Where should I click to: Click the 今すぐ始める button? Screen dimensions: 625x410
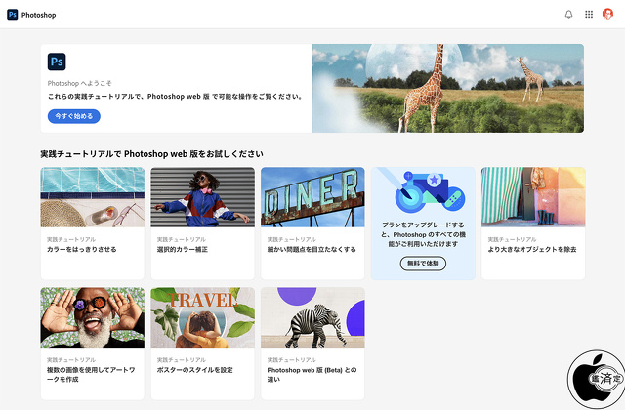coord(74,116)
